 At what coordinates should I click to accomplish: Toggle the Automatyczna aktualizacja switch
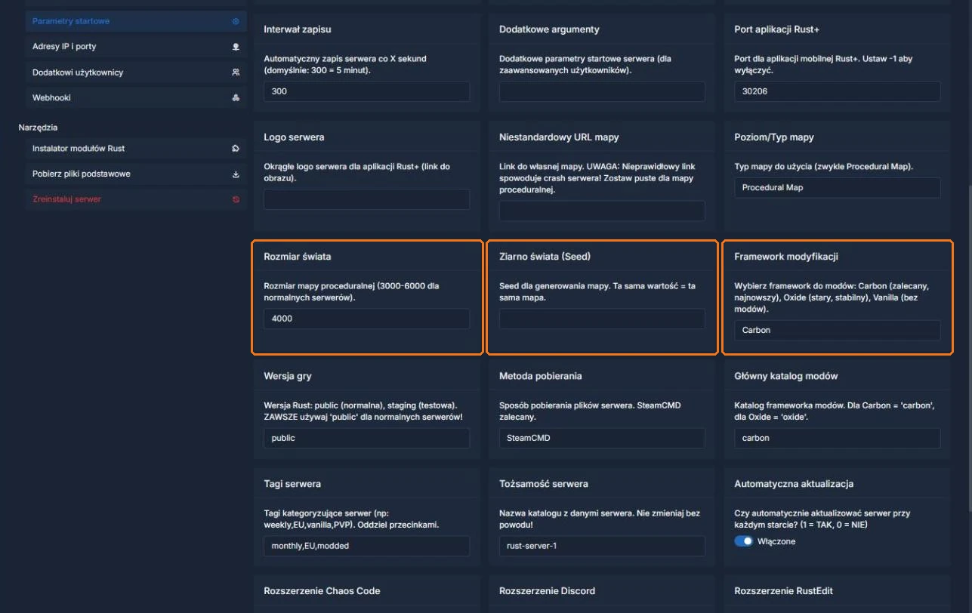tap(744, 541)
